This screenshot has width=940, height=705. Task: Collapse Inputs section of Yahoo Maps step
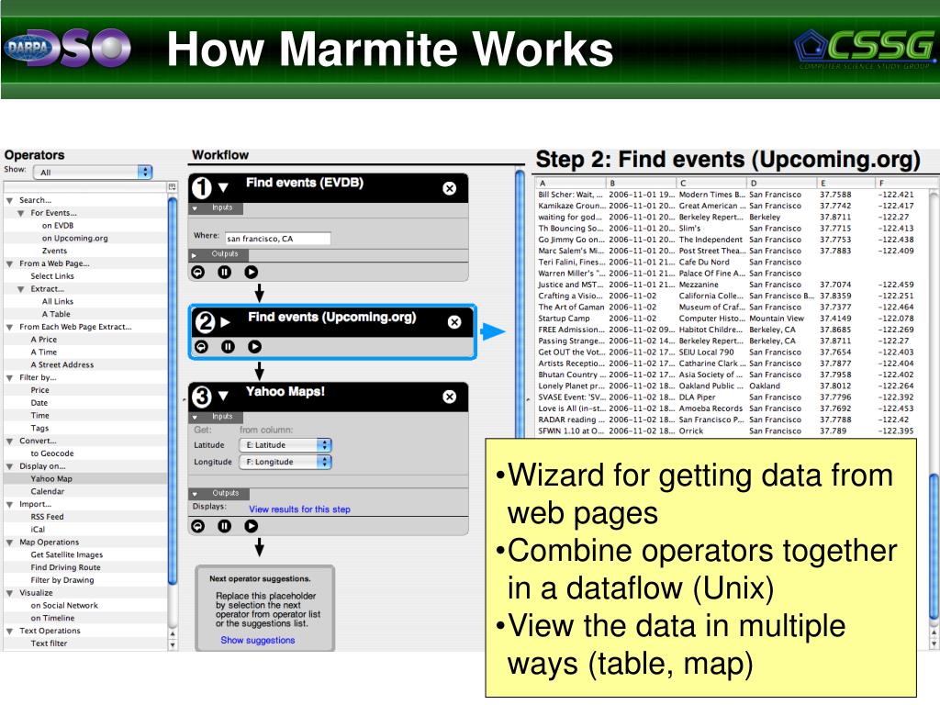(196, 417)
